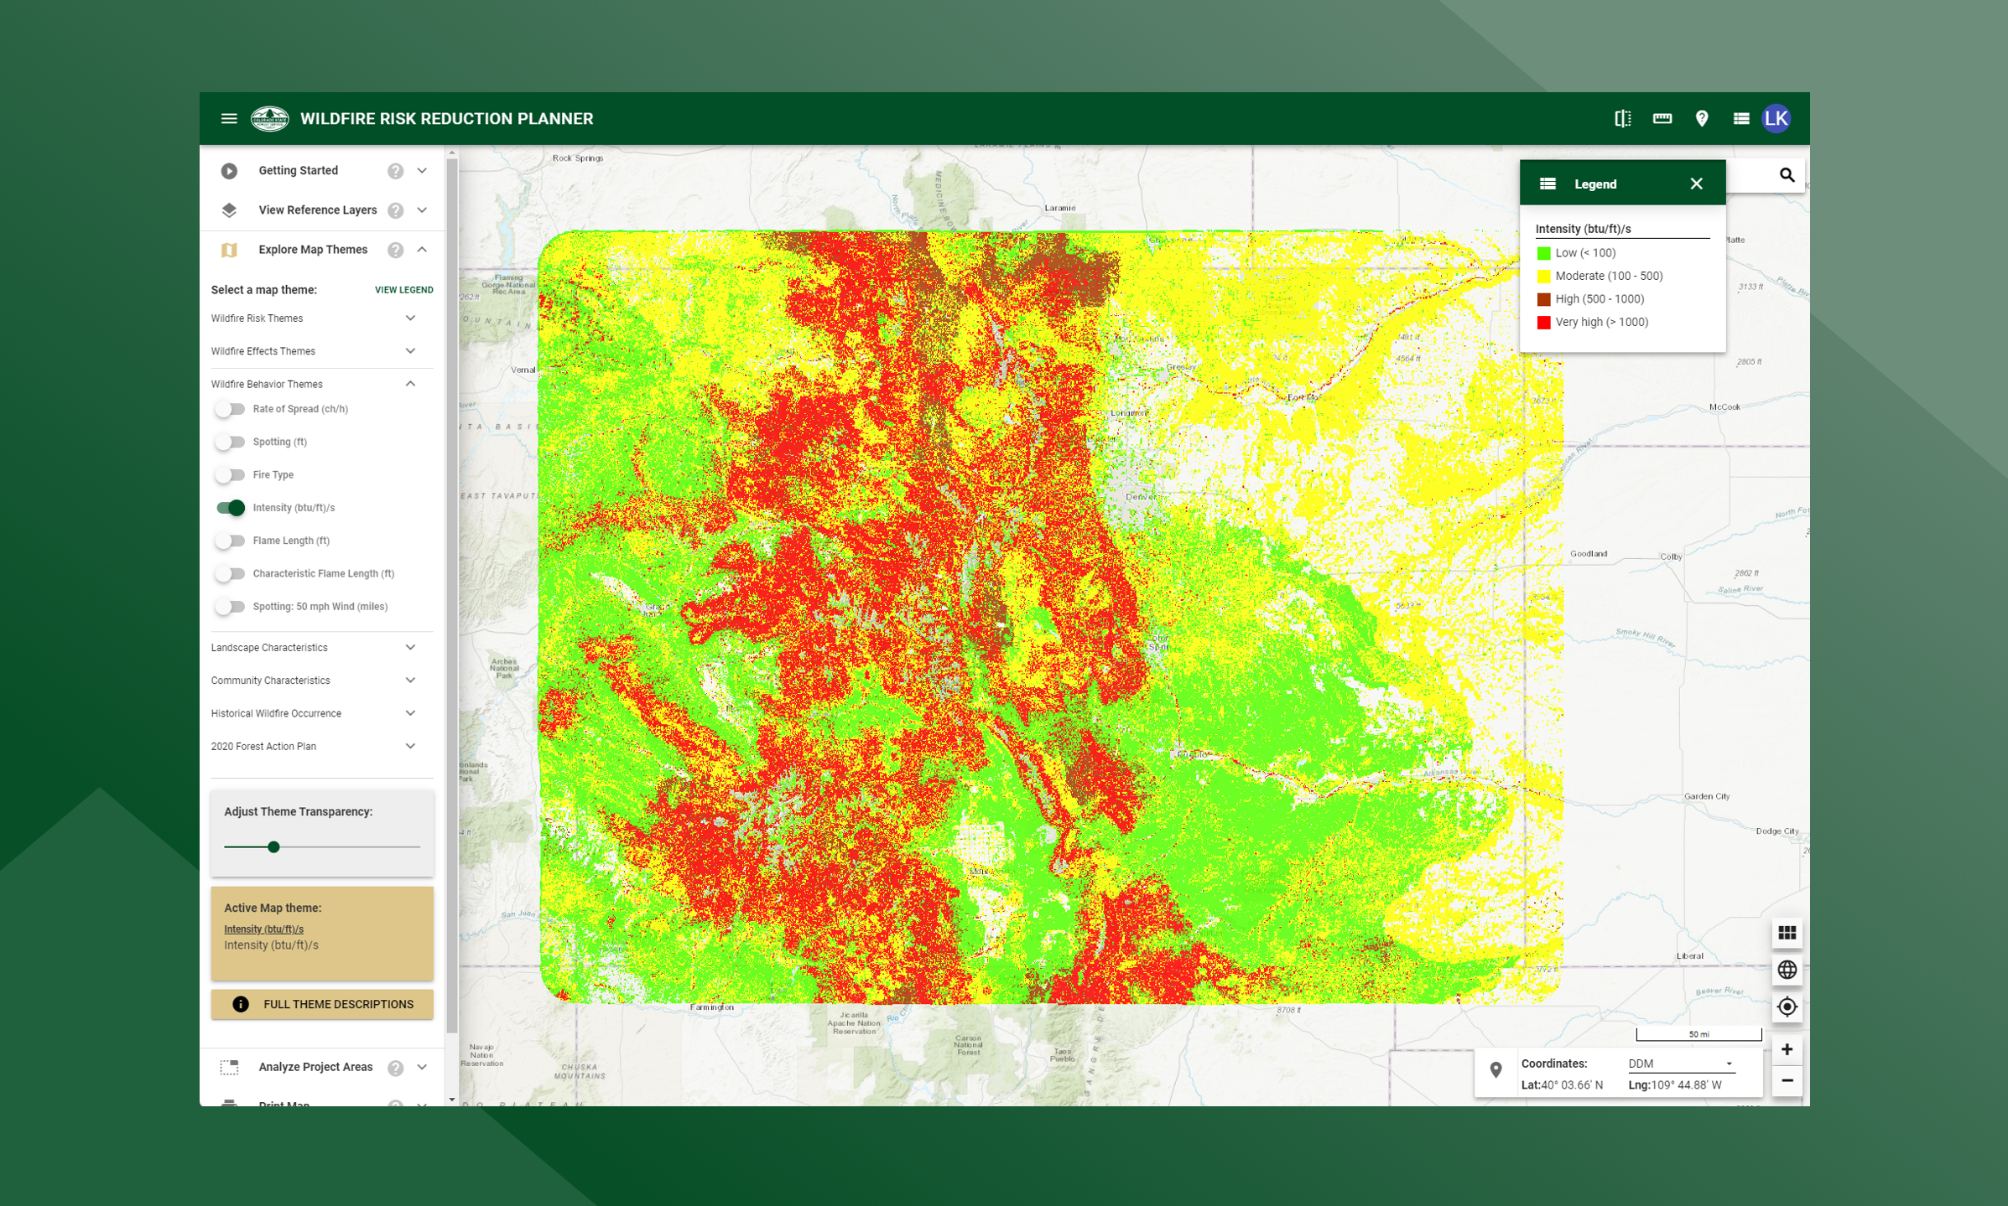
Task: Open the hamburger main menu
Action: tap(229, 119)
